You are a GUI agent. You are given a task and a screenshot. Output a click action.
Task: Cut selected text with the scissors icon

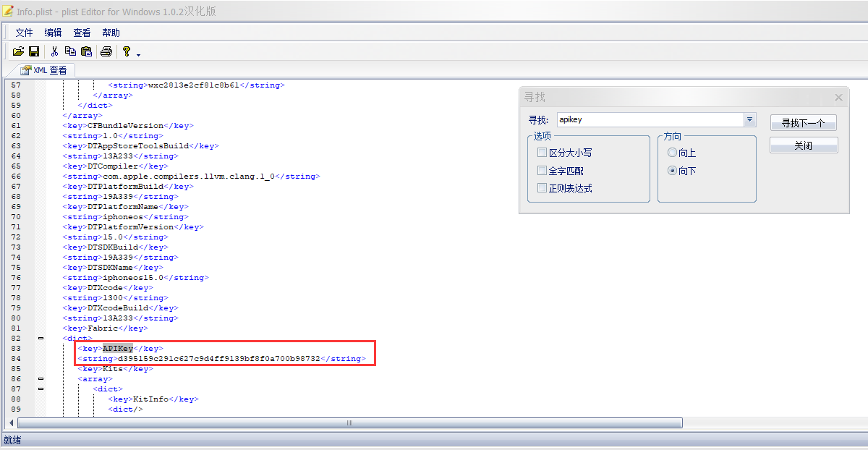[x=54, y=51]
